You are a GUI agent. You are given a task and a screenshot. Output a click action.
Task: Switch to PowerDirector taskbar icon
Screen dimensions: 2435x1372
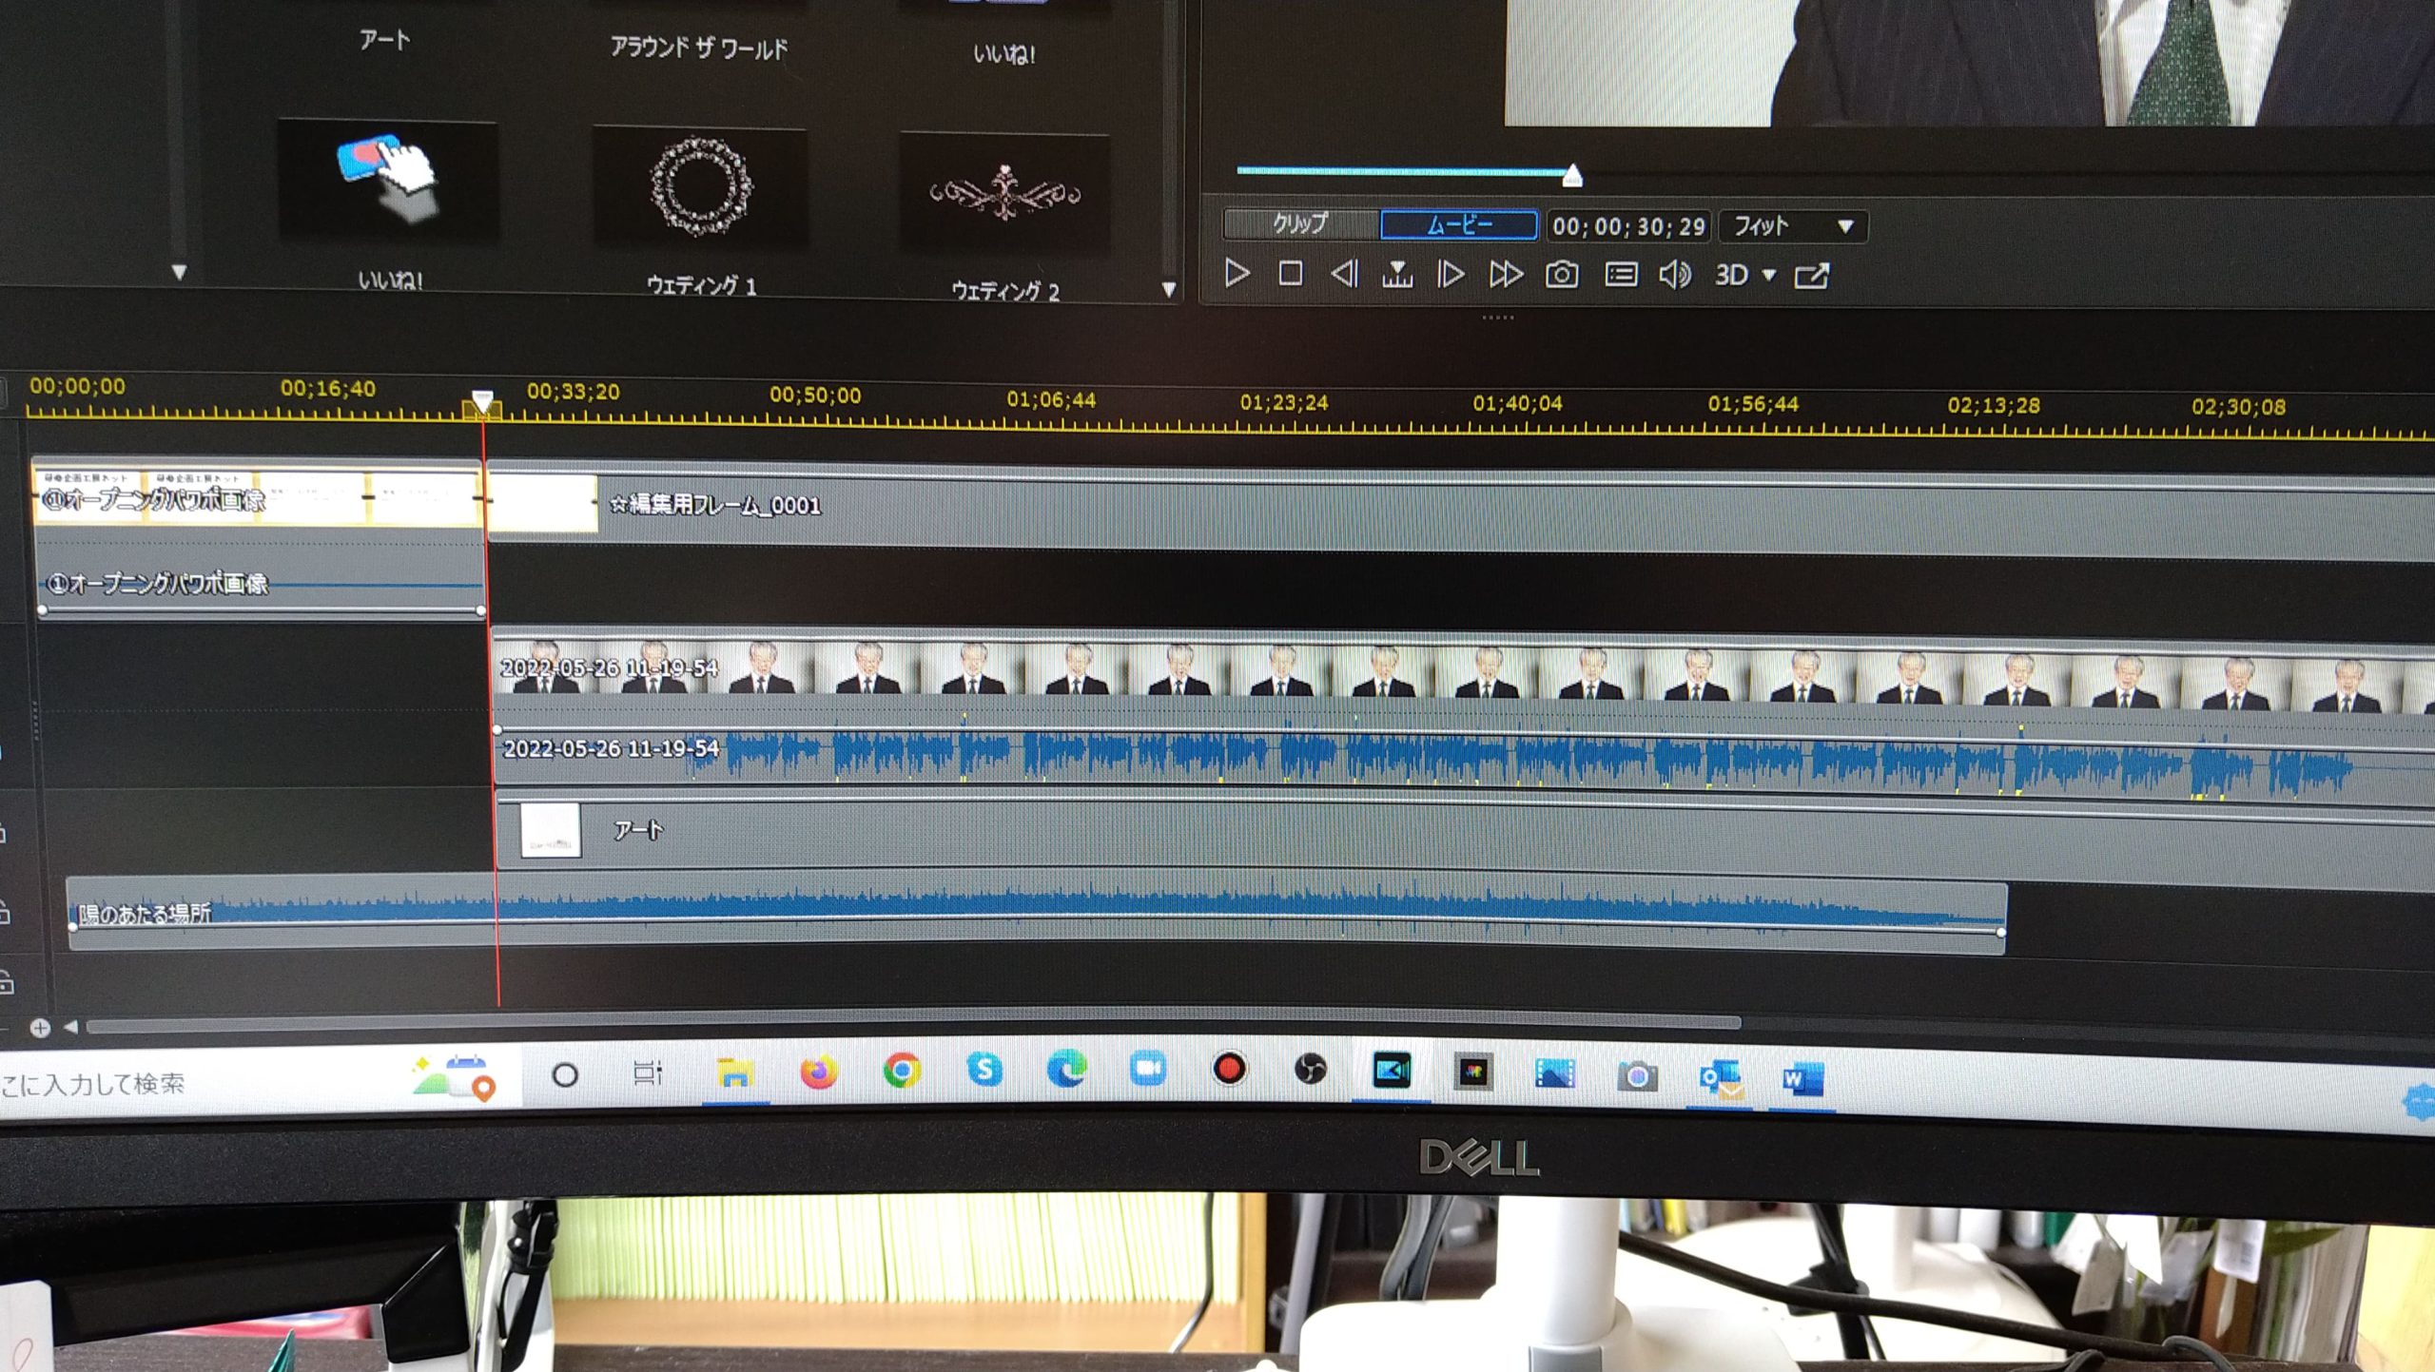pos(1393,1072)
